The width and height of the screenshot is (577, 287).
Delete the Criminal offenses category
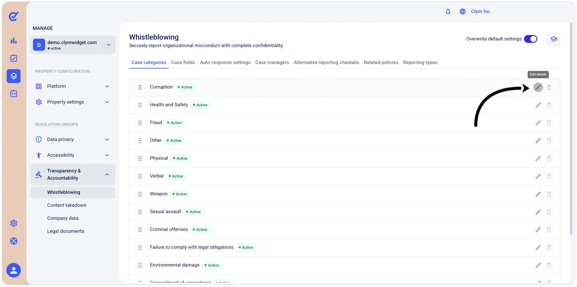pos(549,230)
